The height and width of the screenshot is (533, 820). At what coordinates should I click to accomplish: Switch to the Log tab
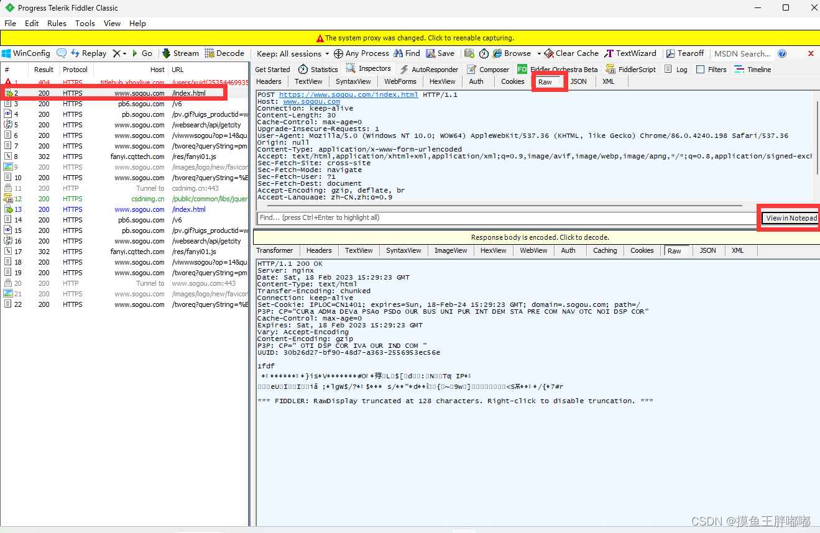(x=676, y=70)
